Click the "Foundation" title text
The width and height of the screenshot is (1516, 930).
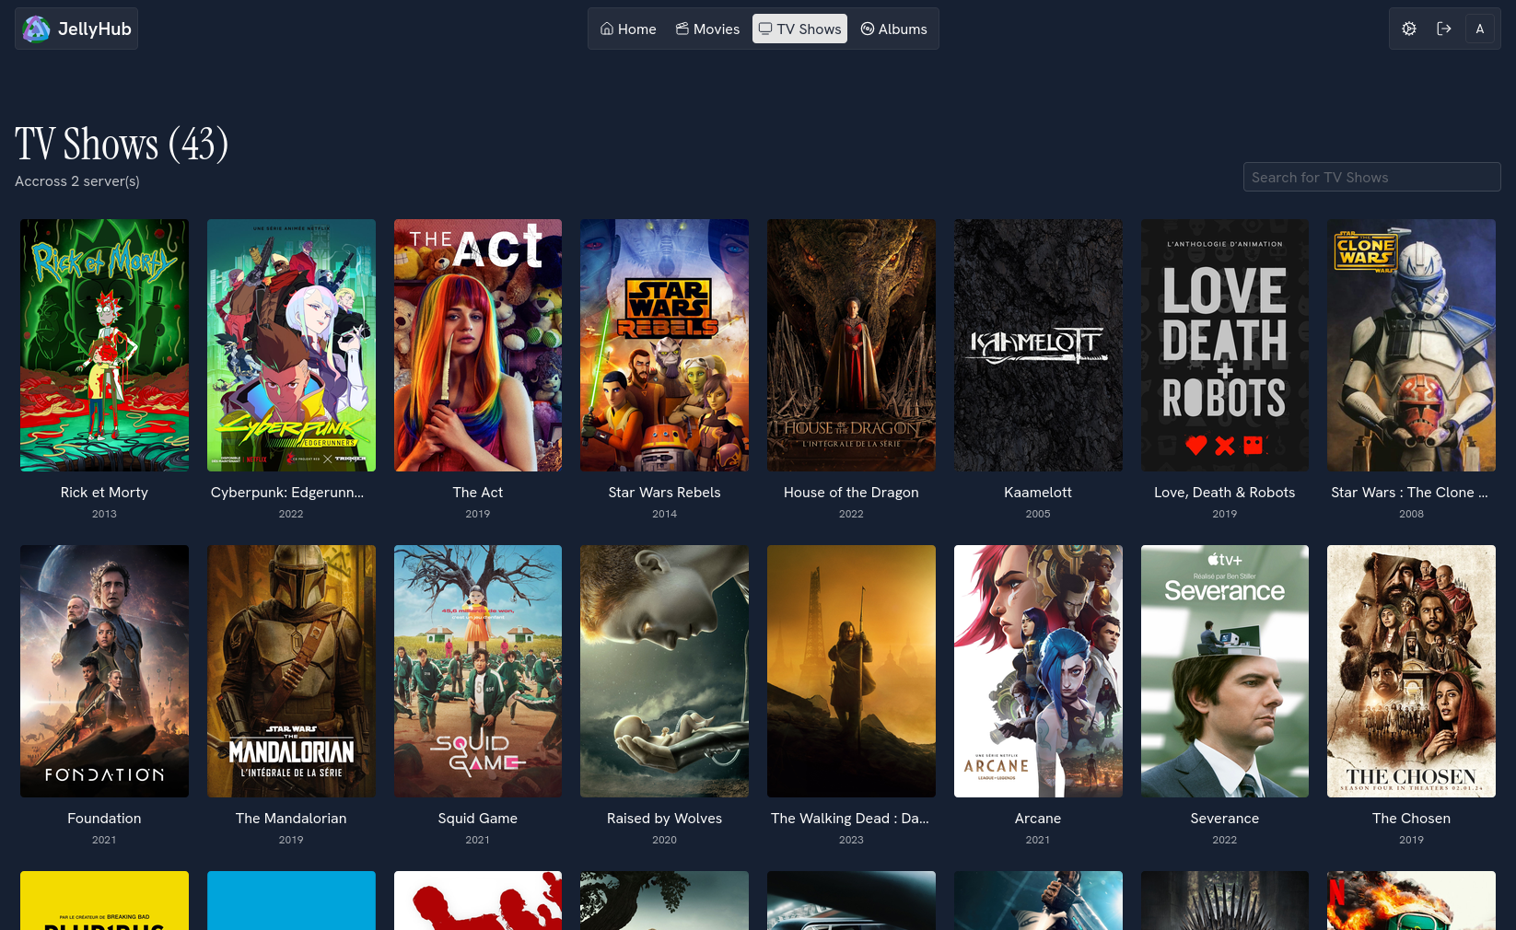coord(104,819)
